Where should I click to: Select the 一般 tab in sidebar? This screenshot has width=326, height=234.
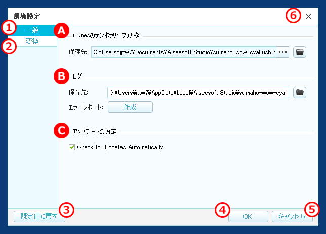(x=32, y=30)
